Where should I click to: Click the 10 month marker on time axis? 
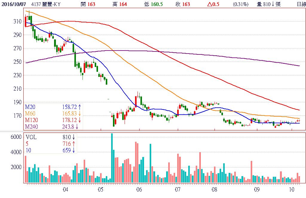tap(292, 190)
